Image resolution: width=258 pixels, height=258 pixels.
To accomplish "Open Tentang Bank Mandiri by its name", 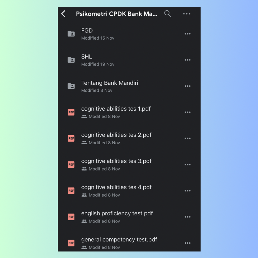I will 110,83.
